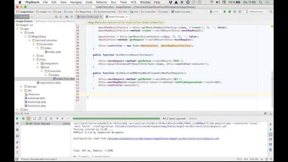Close the IndexTest.php tab
This screenshot has width=288, height=162.
pyautogui.click(x=127, y=17)
